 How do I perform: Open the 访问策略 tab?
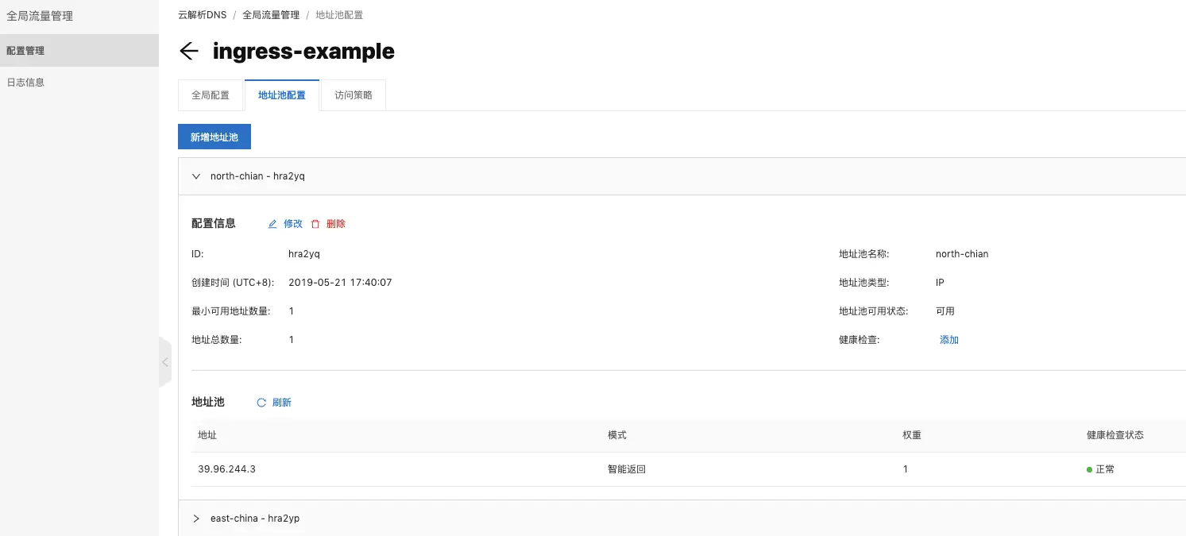[x=353, y=95]
